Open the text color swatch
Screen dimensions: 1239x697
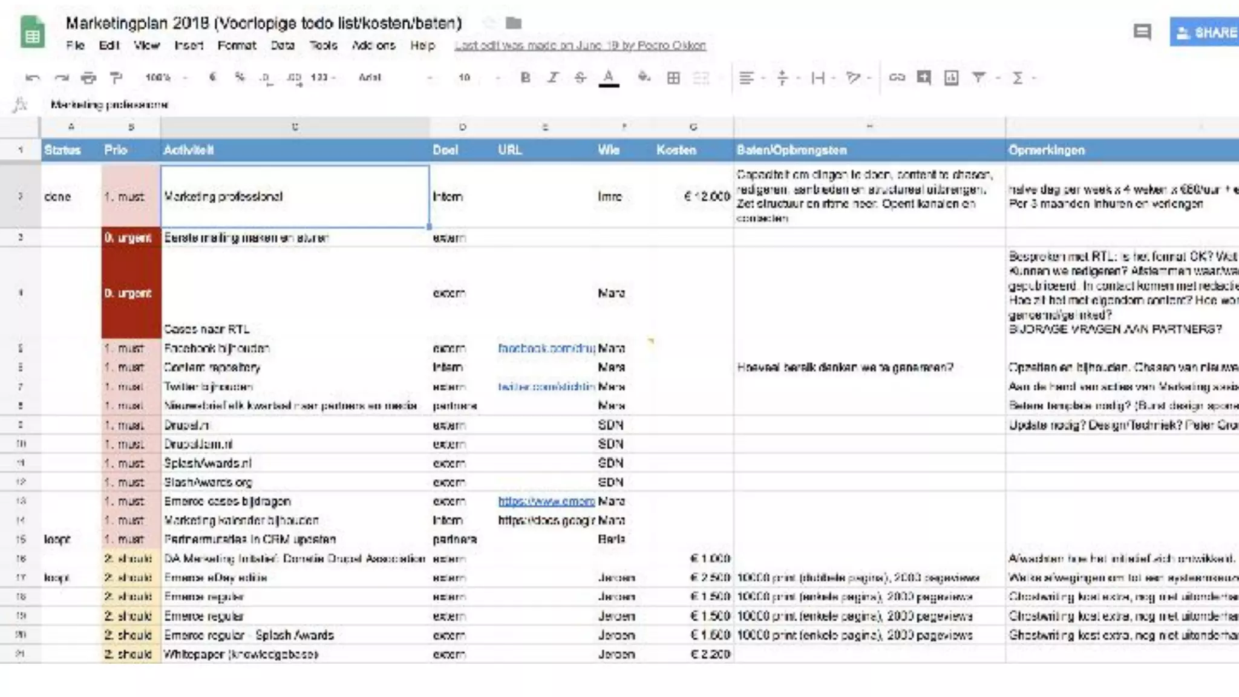click(609, 77)
